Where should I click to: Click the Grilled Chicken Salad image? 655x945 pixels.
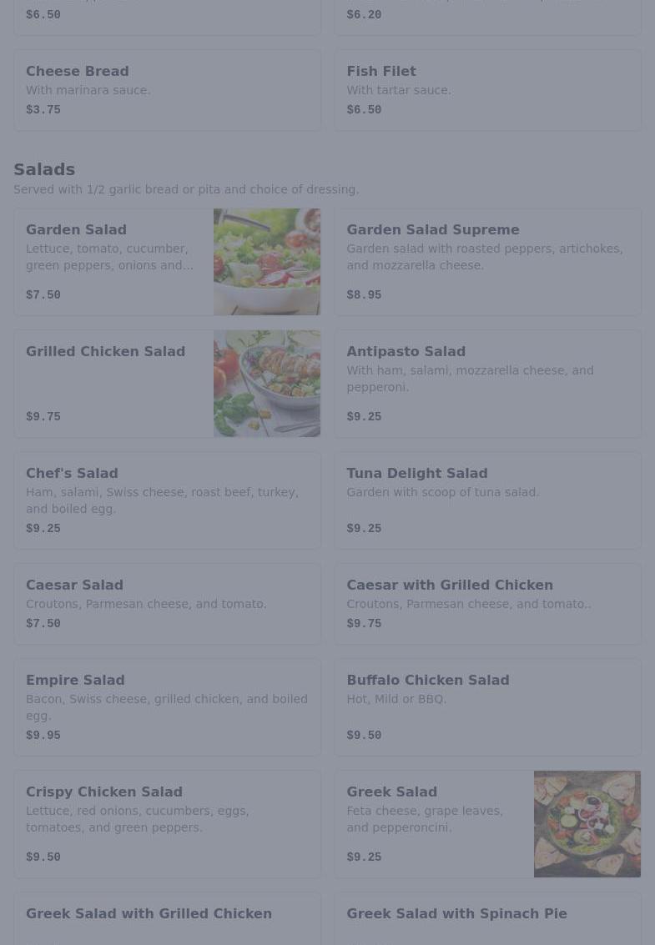pos(266,384)
